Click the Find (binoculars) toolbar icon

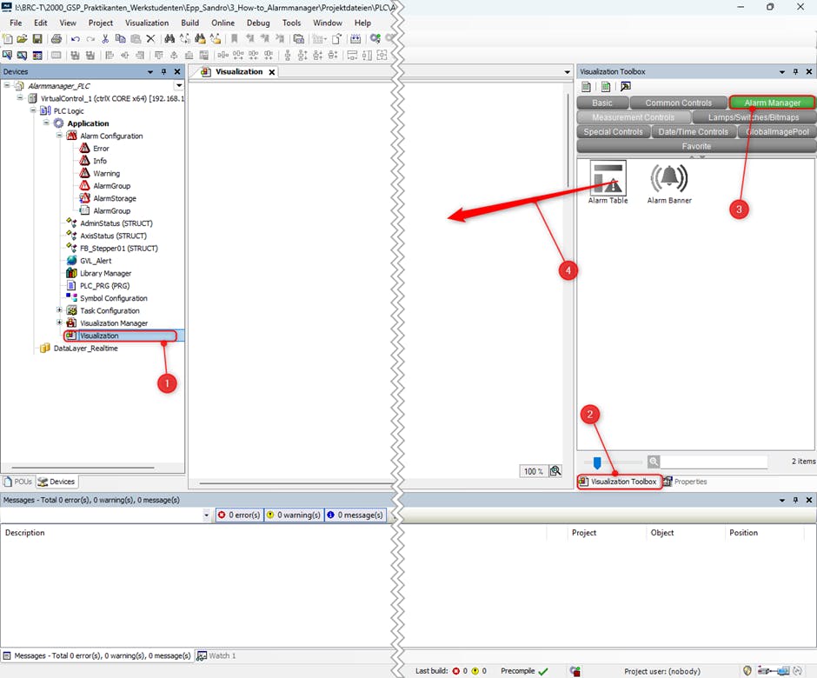pyautogui.click(x=170, y=39)
